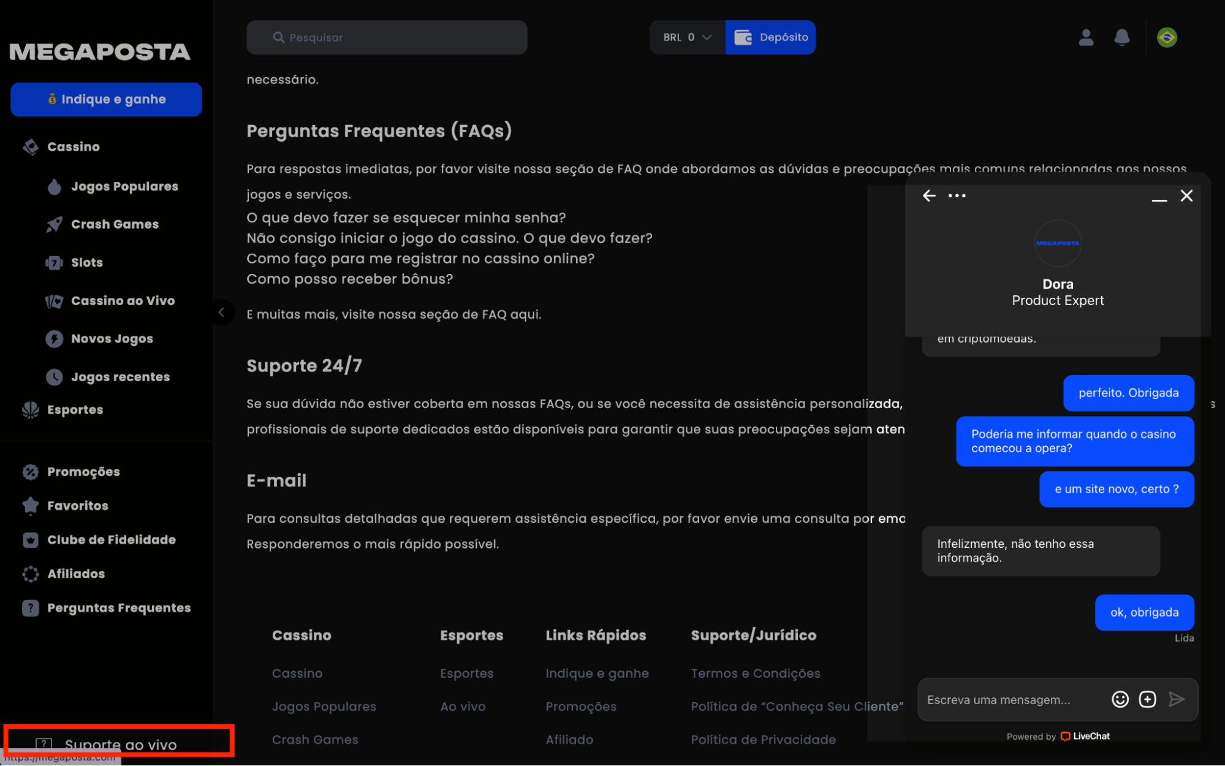
Task: Change language via Brazil flag icon
Action: click(1167, 37)
